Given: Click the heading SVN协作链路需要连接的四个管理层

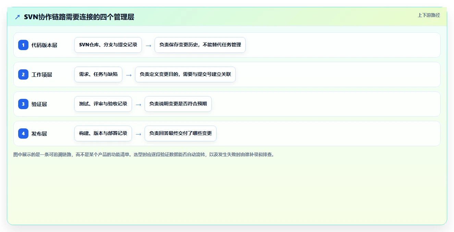Looking at the screenshot, I should [79, 17].
